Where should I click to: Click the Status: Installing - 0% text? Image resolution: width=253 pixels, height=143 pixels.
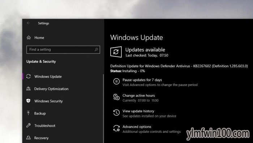[x=128, y=71]
